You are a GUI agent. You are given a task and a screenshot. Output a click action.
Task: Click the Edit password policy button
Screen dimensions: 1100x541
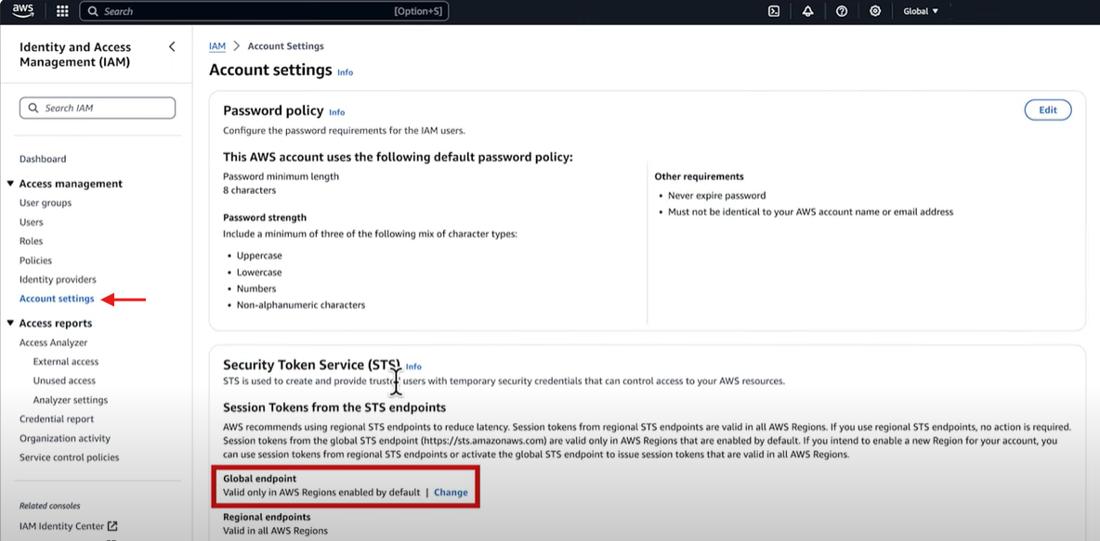(x=1048, y=110)
